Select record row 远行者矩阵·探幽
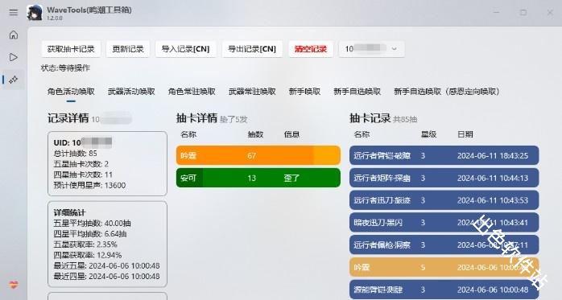This screenshot has height=300, width=562. 444,178
